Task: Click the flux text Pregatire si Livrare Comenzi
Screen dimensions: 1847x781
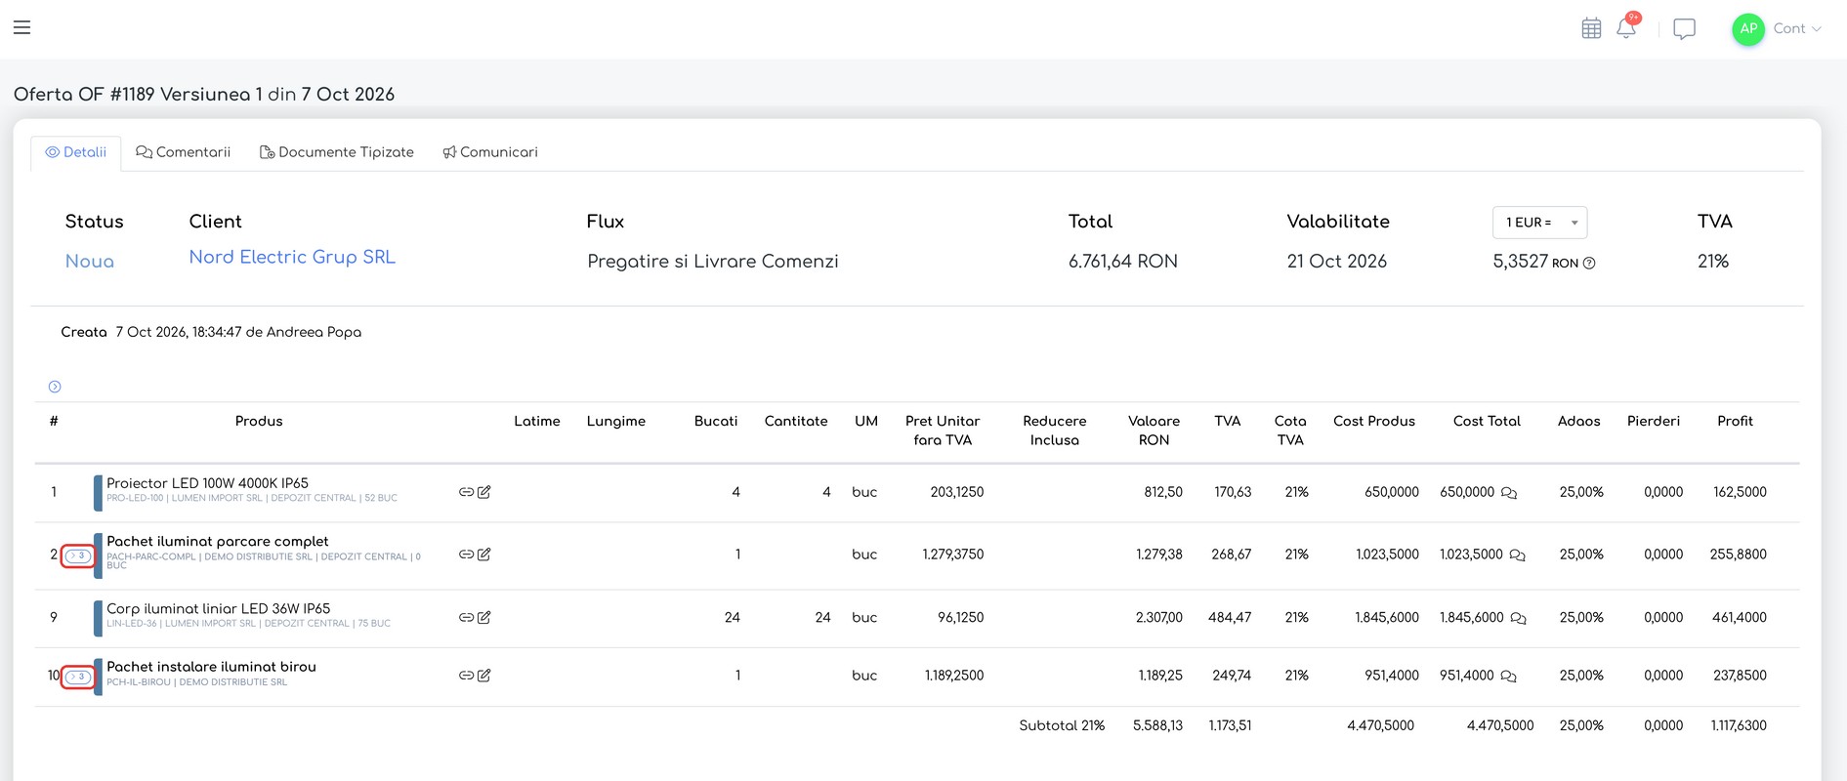Action: pos(713,262)
